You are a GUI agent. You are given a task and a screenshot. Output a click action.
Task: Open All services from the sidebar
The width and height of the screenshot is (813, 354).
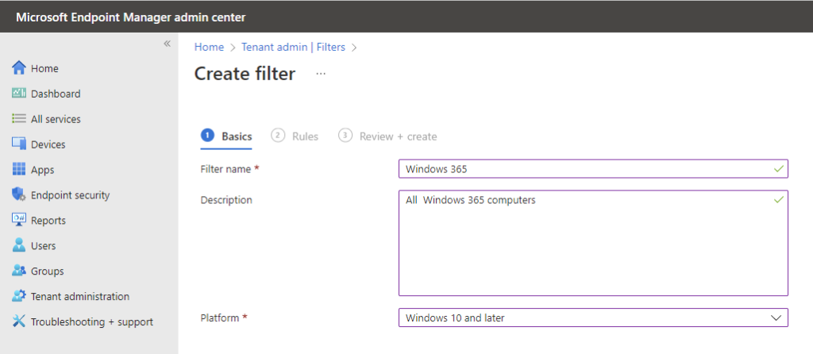tap(56, 119)
